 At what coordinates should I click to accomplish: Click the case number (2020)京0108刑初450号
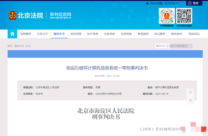click(109, 94)
